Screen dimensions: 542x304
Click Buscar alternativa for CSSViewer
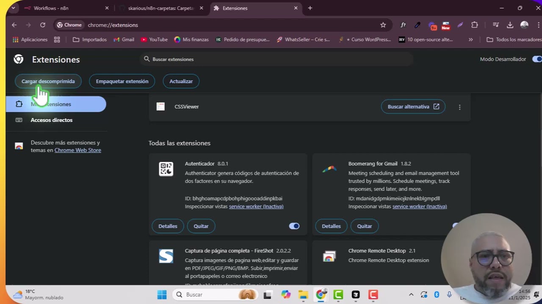click(413, 106)
